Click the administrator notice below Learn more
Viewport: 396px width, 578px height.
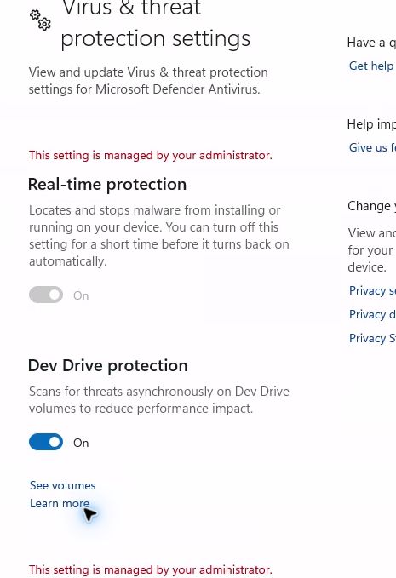[151, 569]
